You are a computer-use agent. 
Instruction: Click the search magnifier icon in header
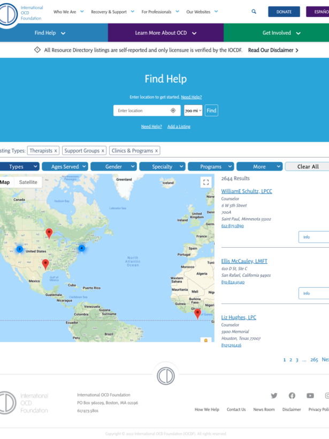pos(254,11)
